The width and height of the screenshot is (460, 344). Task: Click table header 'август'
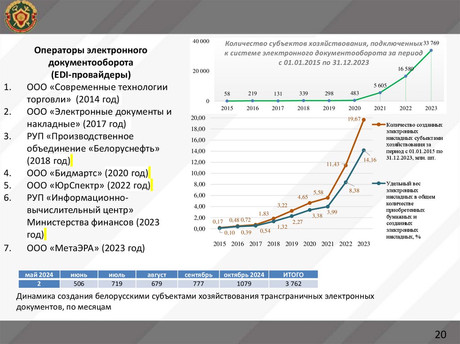pyautogui.click(x=157, y=274)
